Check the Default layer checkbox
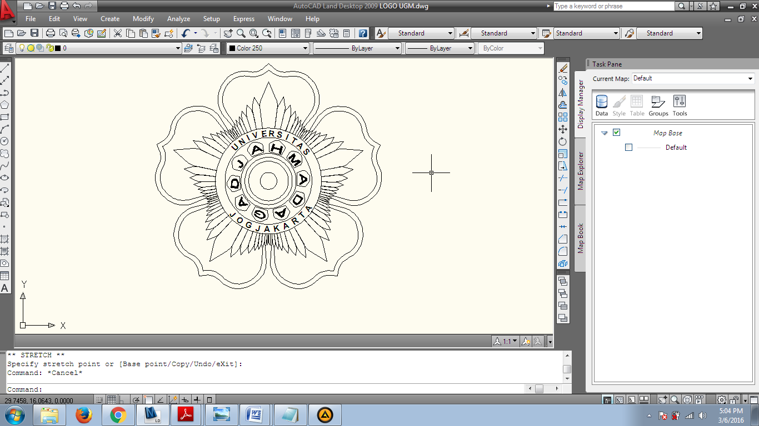Viewport: 759px width, 426px height. pyautogui.click(x=628, y=148)
